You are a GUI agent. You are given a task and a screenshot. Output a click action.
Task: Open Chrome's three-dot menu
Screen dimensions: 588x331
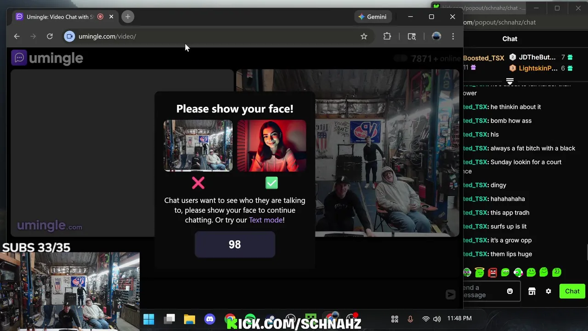tap(453, 36)
